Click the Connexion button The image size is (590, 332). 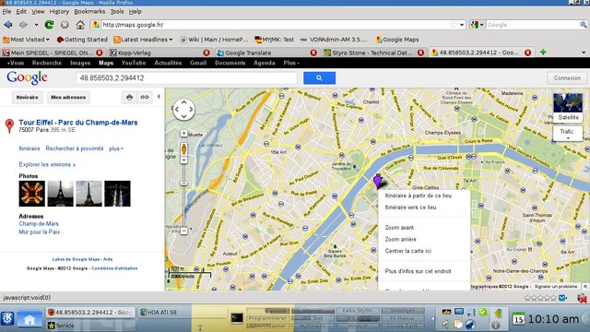(x=567, y=77)
